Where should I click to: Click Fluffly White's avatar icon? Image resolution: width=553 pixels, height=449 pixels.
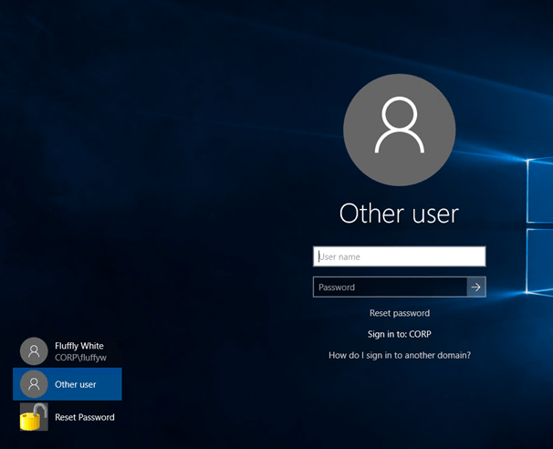tap(34, 351)
